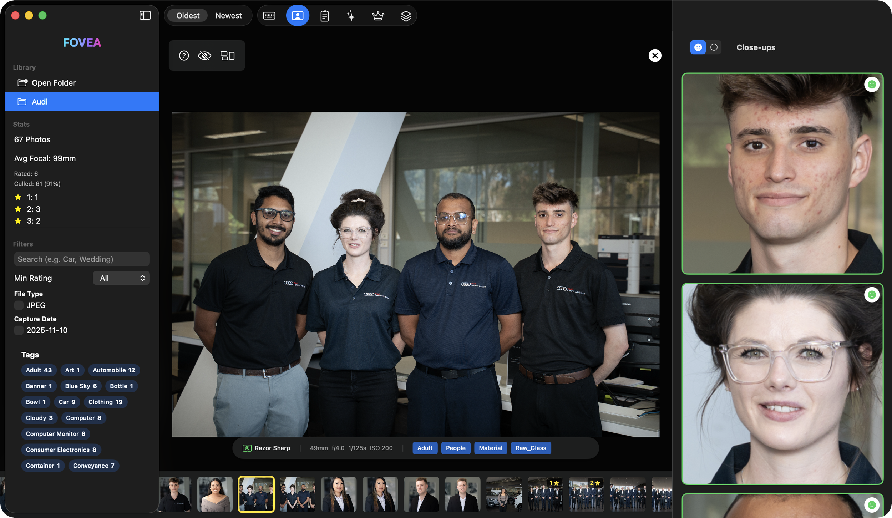Switch close-ups panel to crosshair focus mode
Screen dimensions: 892x518
point(714,47)
